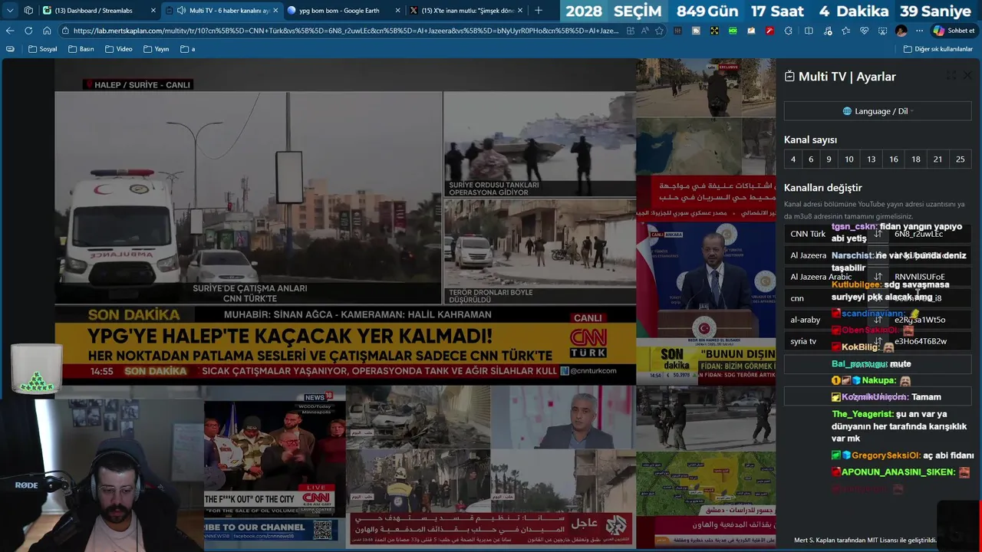Set channel count to 4

coord(793,159)
